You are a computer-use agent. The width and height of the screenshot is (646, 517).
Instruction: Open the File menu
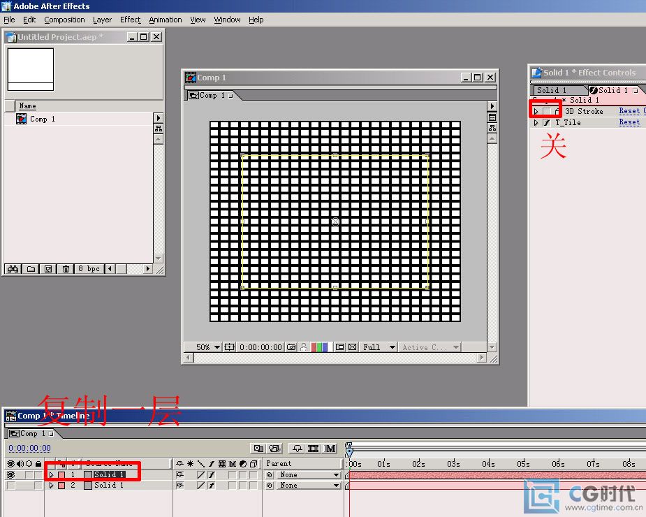click(x=9, y=20)
